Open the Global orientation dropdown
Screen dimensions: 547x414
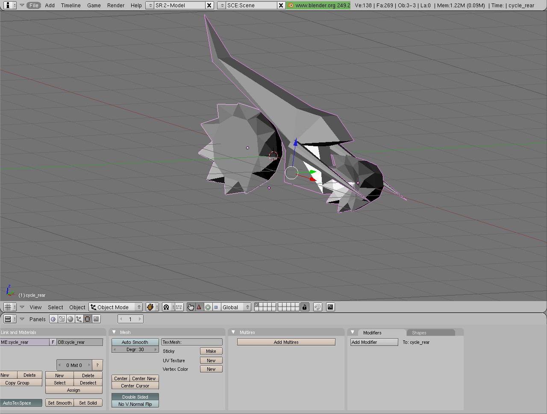pyautogui.click(x=235, y=307)
